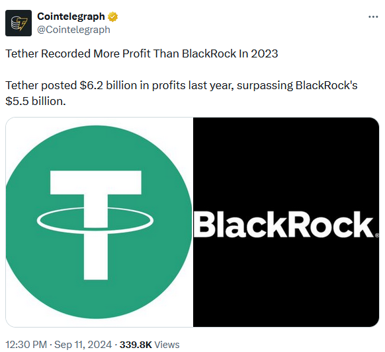The image size is (385, 352).
Task: Click the gold verified badge
Action: coord(112,17)
